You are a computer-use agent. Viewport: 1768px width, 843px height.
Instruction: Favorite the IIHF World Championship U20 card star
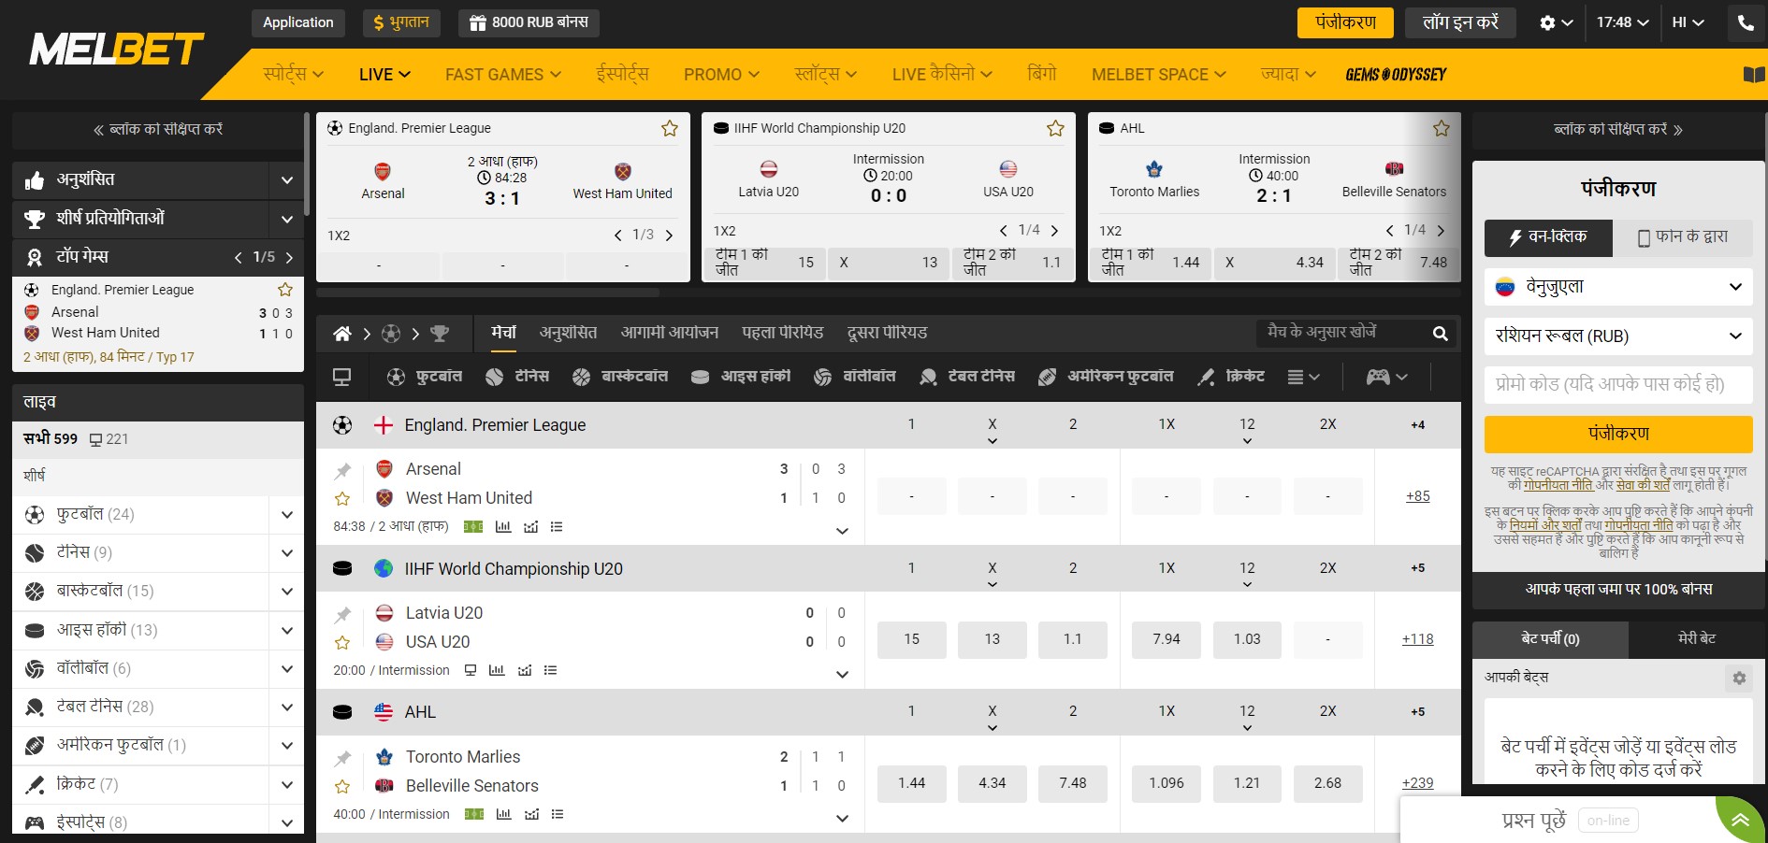[x=1055, y=128]
